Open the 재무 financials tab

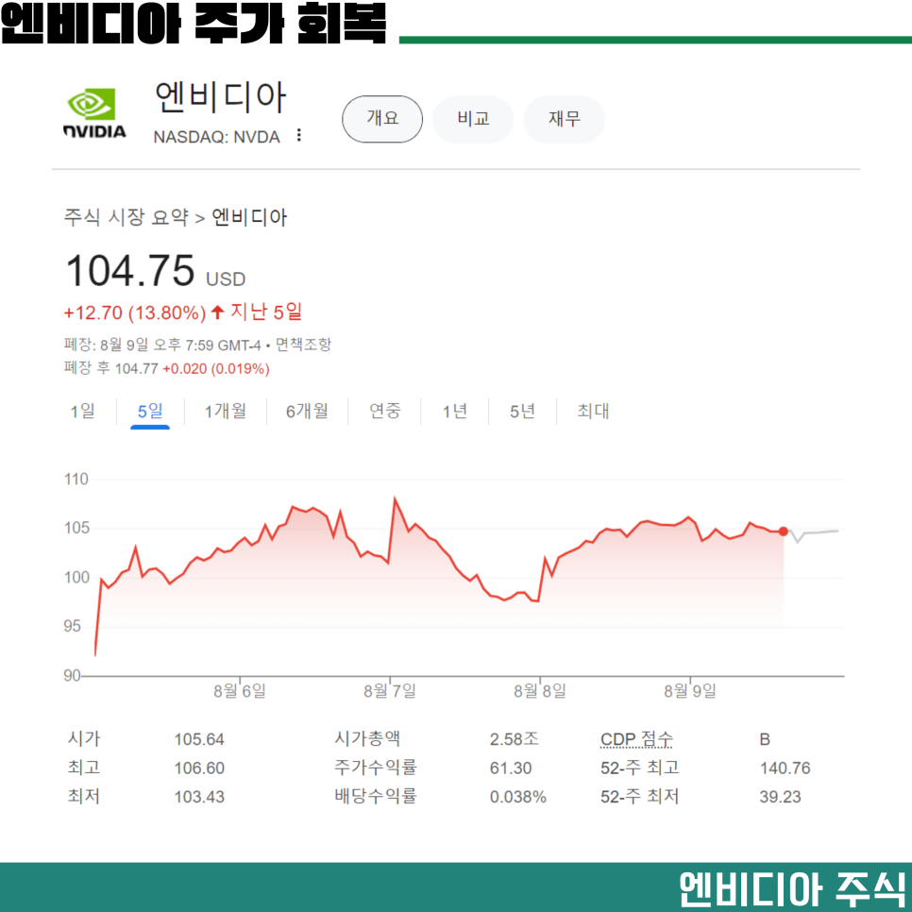pyautogui.click(x=564, y=119)
